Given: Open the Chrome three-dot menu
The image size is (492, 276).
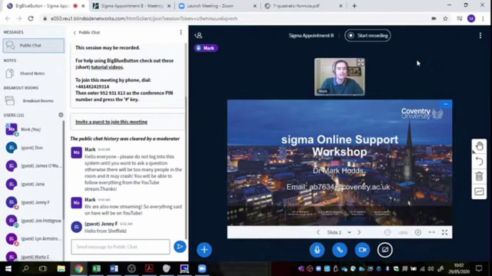Looking at the screenshot, I should coord(482,18).
